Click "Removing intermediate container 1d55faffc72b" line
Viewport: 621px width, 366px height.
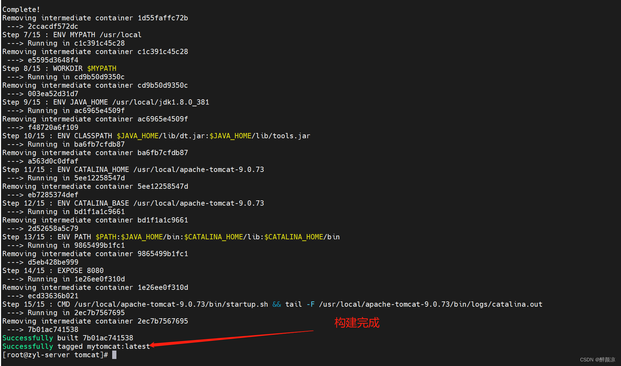[x=95, y=18]
